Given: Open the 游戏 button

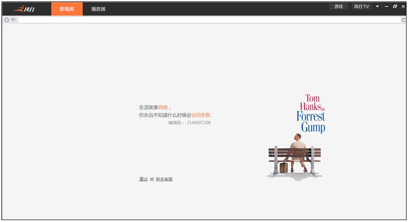Looking at the screenshot, I should (338, 6).
